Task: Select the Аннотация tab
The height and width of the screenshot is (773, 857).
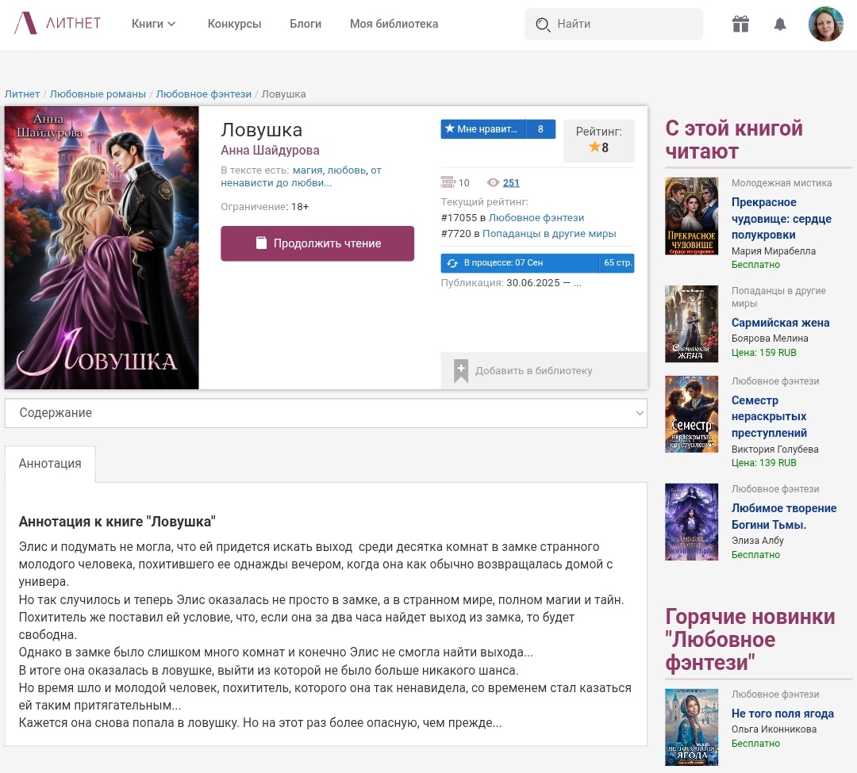Action: [x=50, y=464]
